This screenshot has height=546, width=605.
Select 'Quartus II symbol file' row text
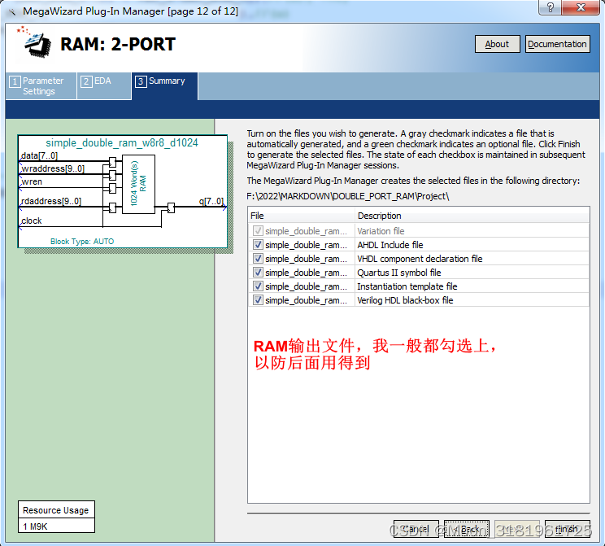(x=399, y=273)
